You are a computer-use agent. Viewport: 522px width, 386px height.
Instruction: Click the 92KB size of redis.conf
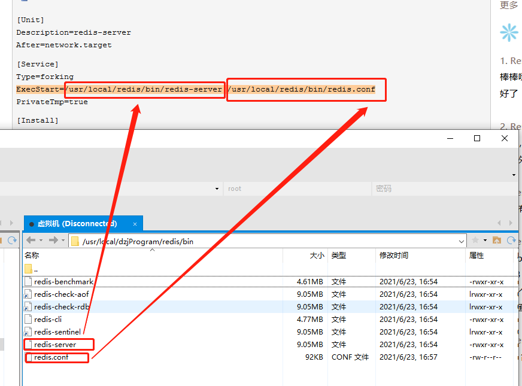pos(314,357)
